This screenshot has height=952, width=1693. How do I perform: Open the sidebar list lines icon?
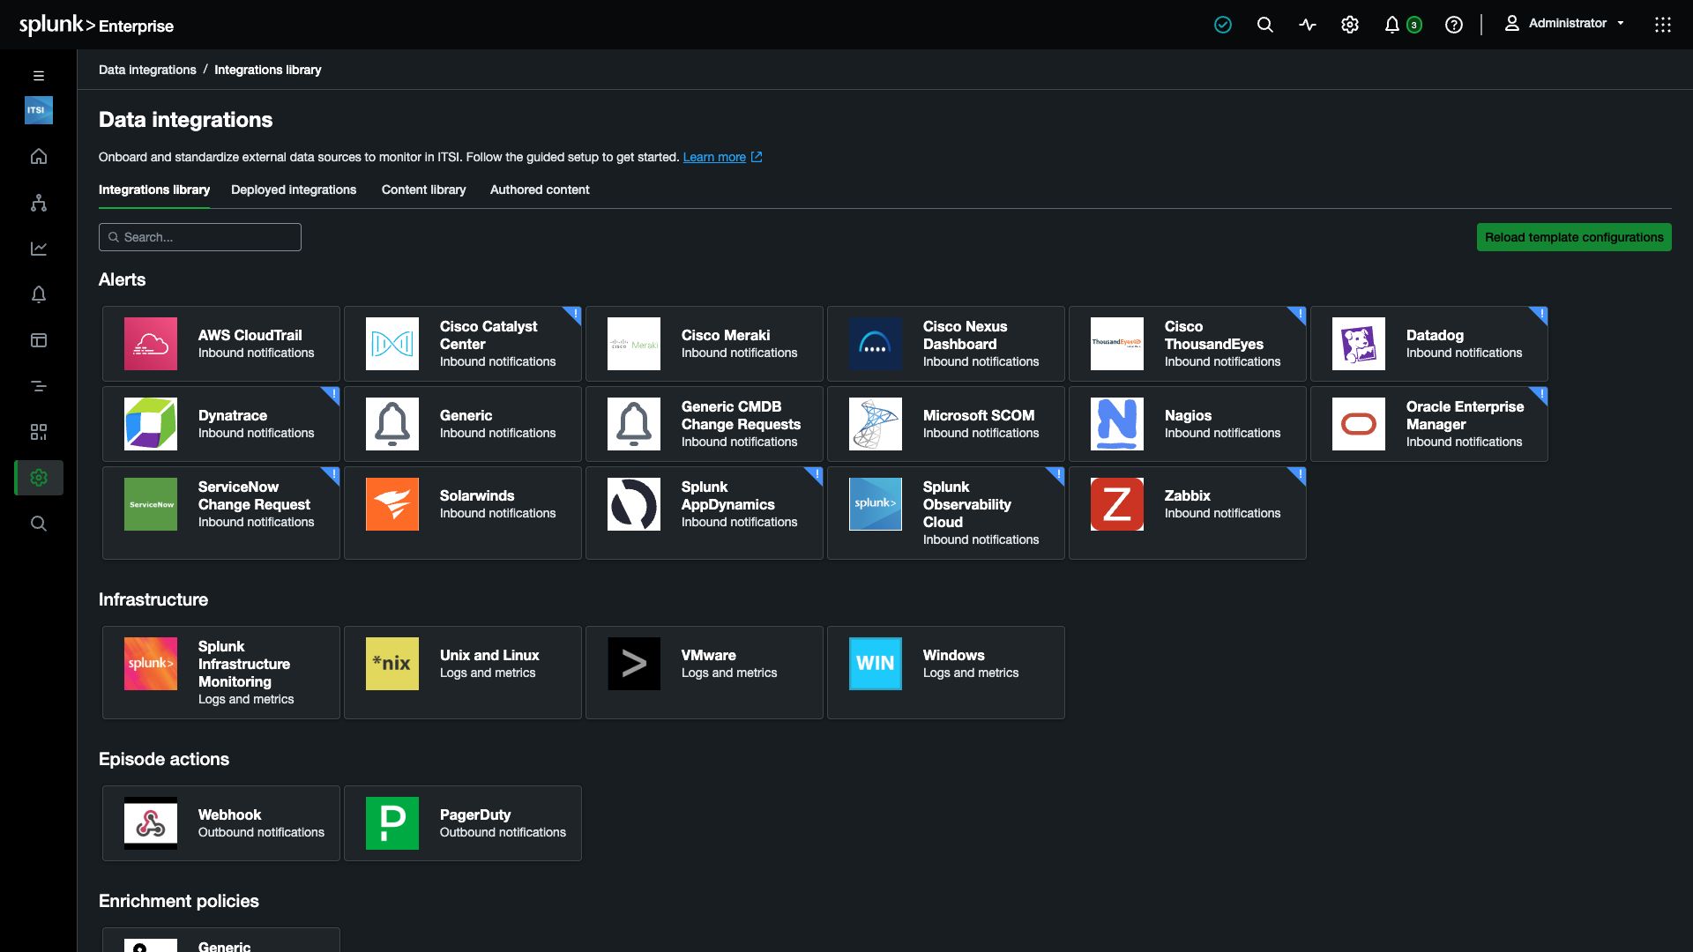[38, 386]
